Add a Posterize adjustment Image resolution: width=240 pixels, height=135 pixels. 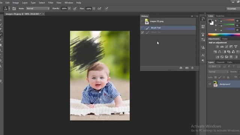coord(222,57)
